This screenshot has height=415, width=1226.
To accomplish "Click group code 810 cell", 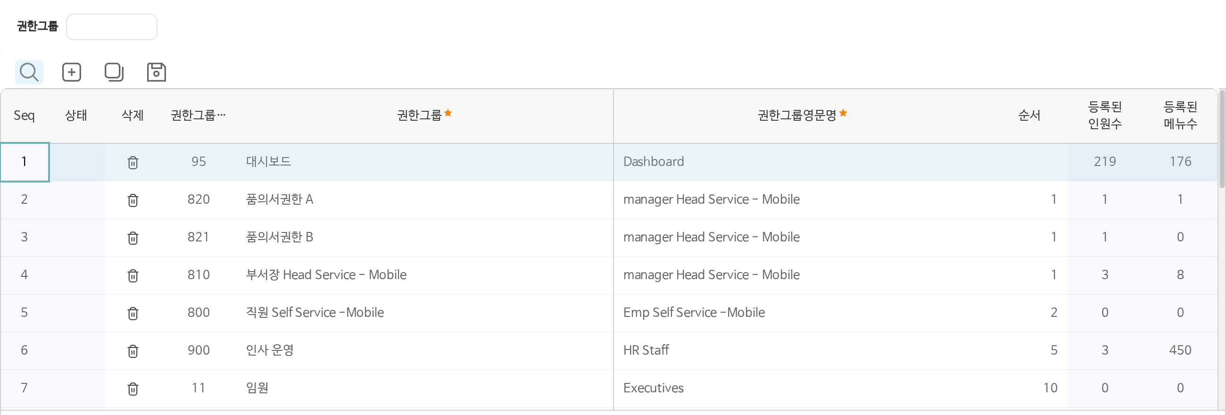I will click(199, 274).
